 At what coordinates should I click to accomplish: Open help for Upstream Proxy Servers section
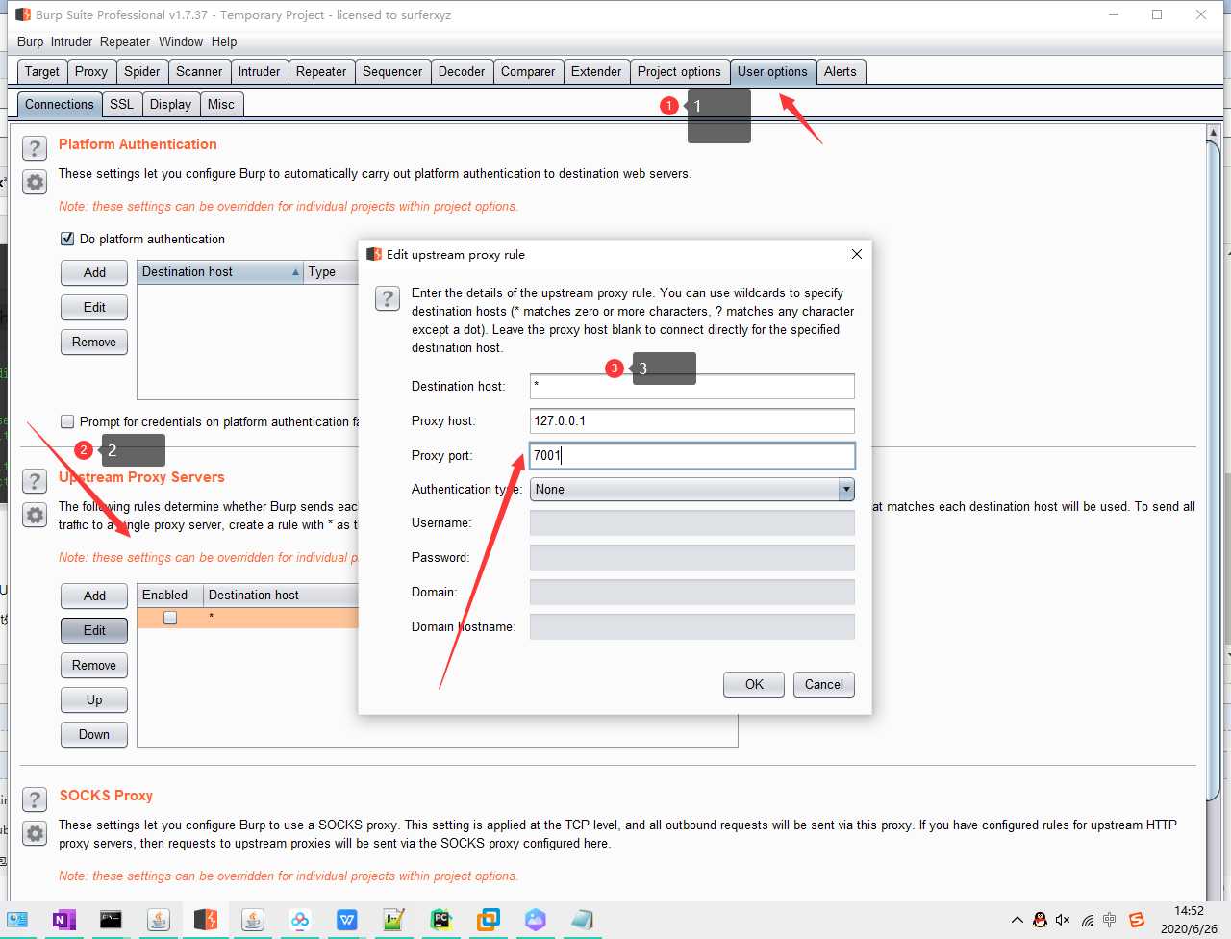point(35,481)
